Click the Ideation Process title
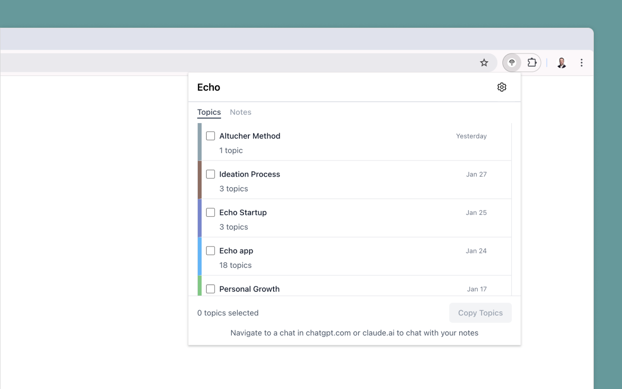 [x=250, y=174]
